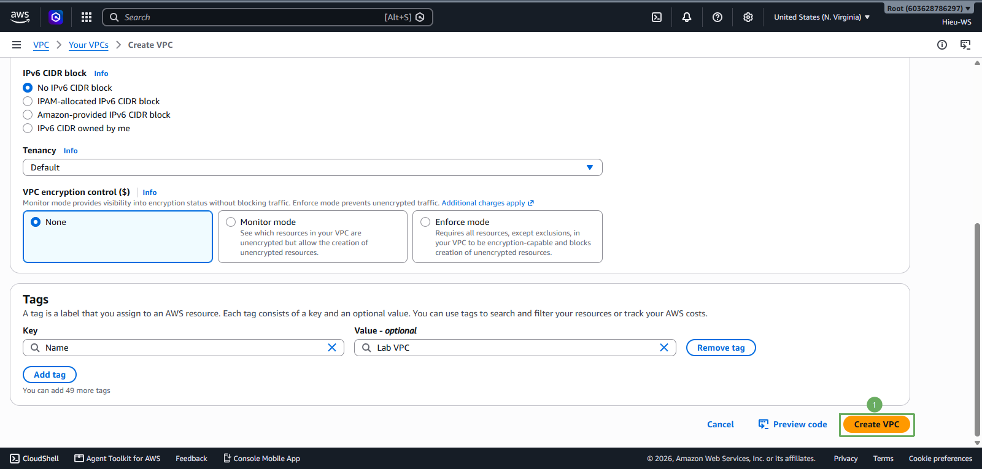This screenshot has height=469, width=982.
Task: Toggle the side navigation hamburger menu
Action: point(17,45)
